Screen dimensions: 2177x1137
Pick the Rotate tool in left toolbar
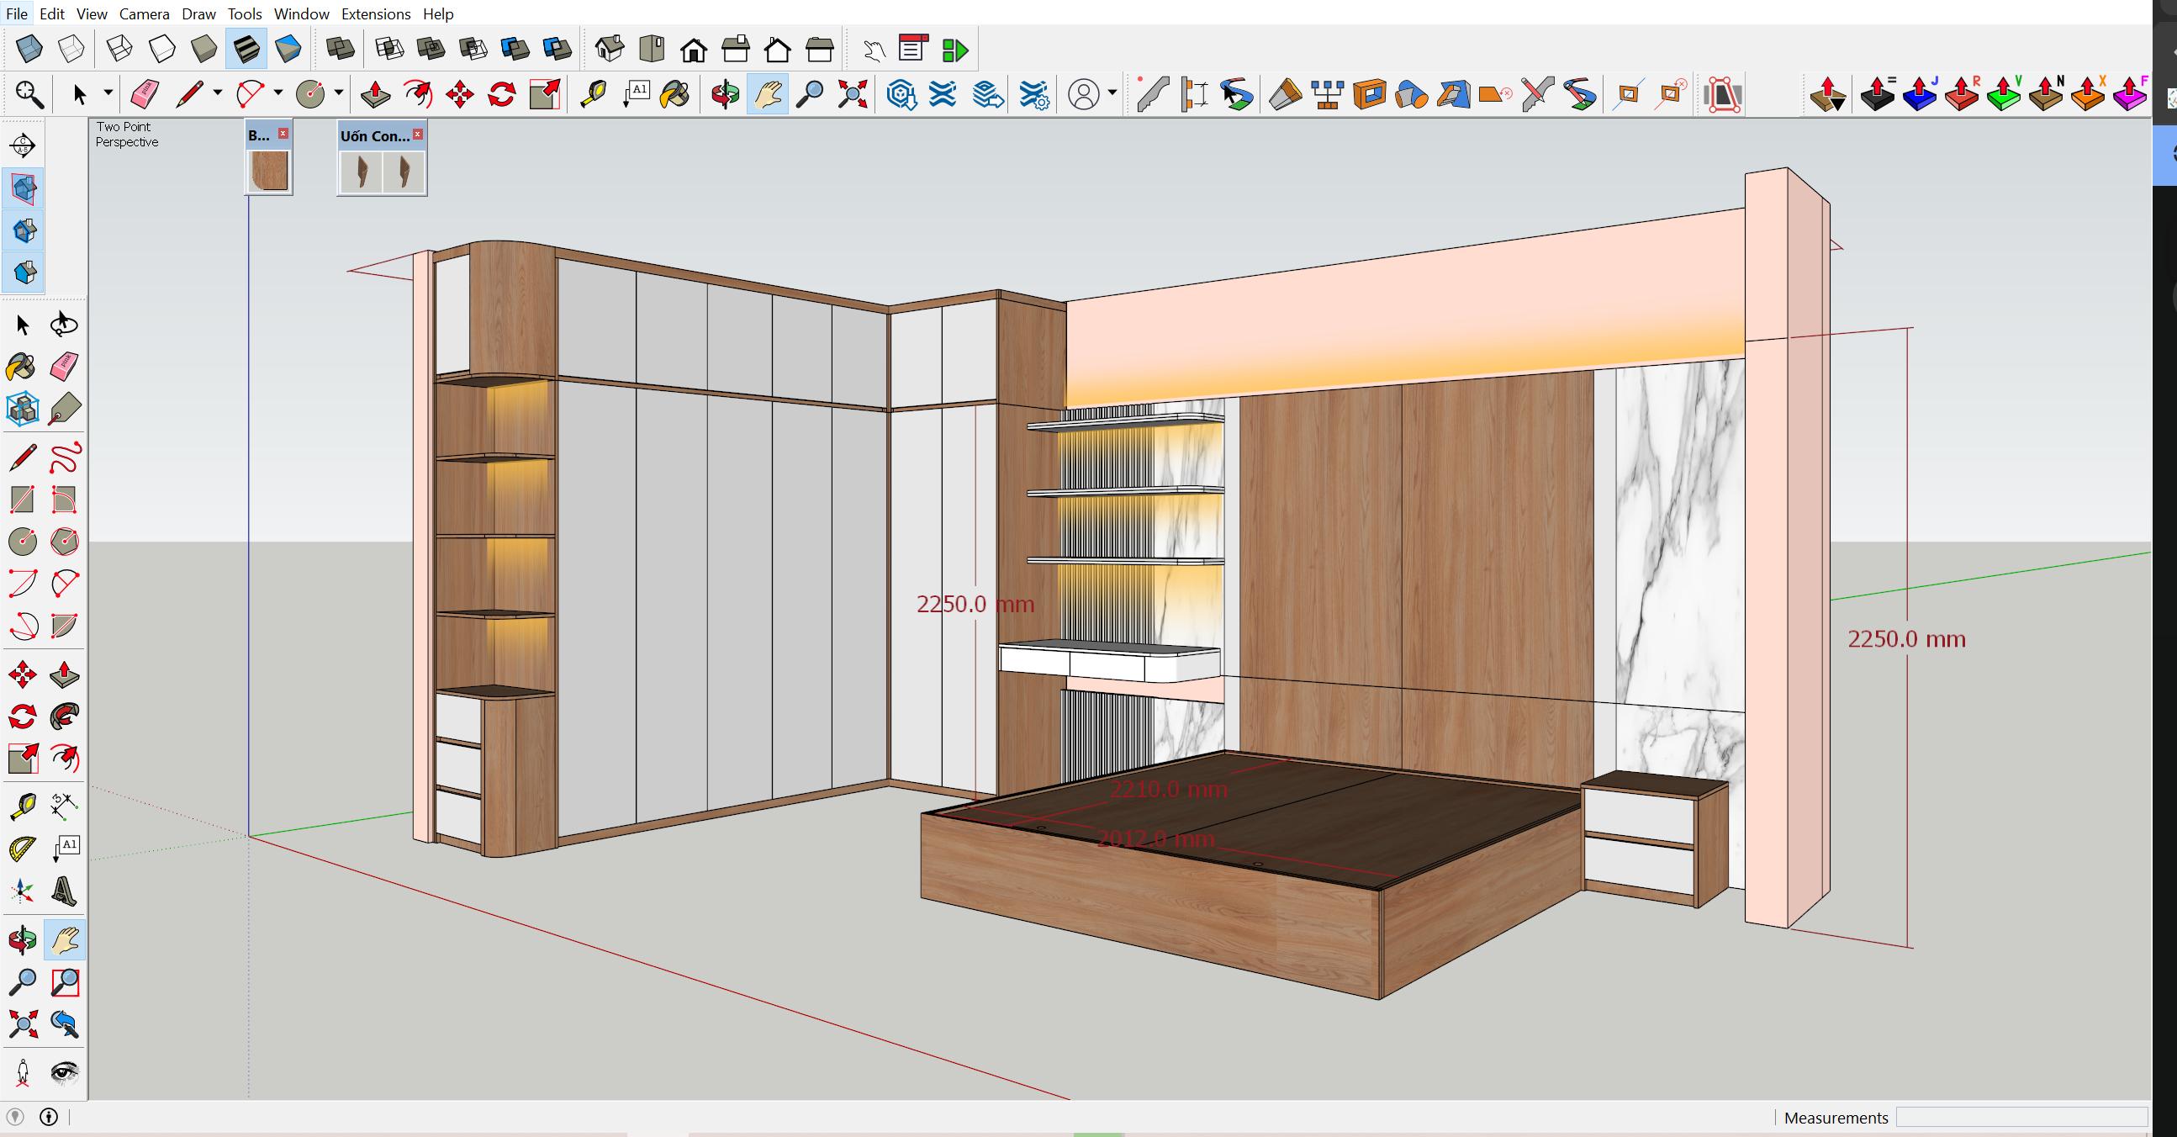22,717
